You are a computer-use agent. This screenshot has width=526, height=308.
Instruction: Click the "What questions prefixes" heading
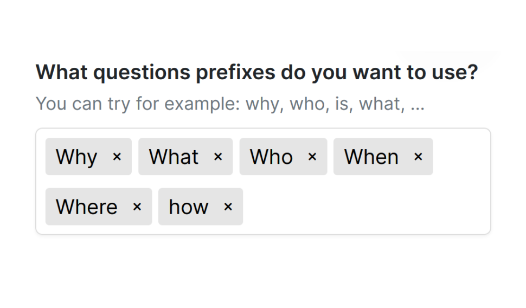click(x=256, y=72)
